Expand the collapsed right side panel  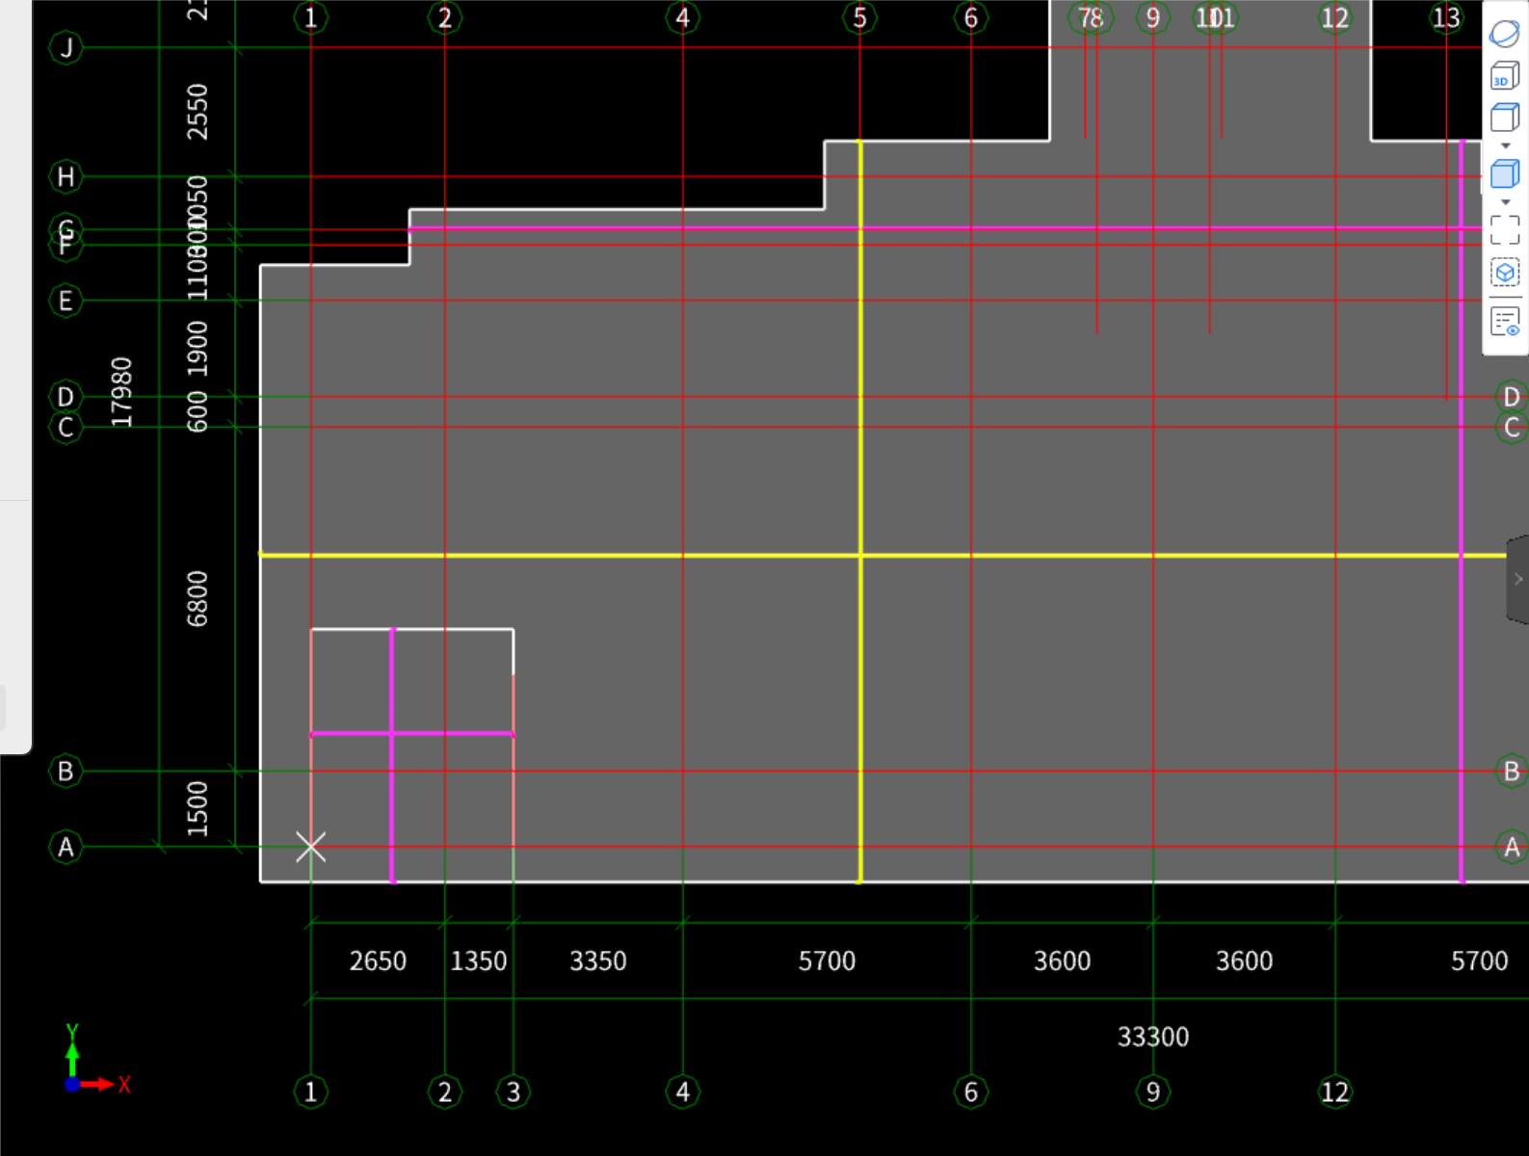click(1518, 579)
